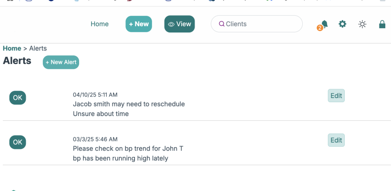391x191 pixels.
Task: Open the settings gear
Action: tap(342, 24)
